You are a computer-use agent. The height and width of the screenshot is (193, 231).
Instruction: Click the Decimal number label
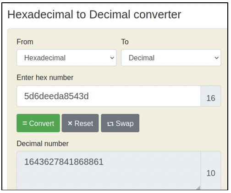tap(43, 144)
